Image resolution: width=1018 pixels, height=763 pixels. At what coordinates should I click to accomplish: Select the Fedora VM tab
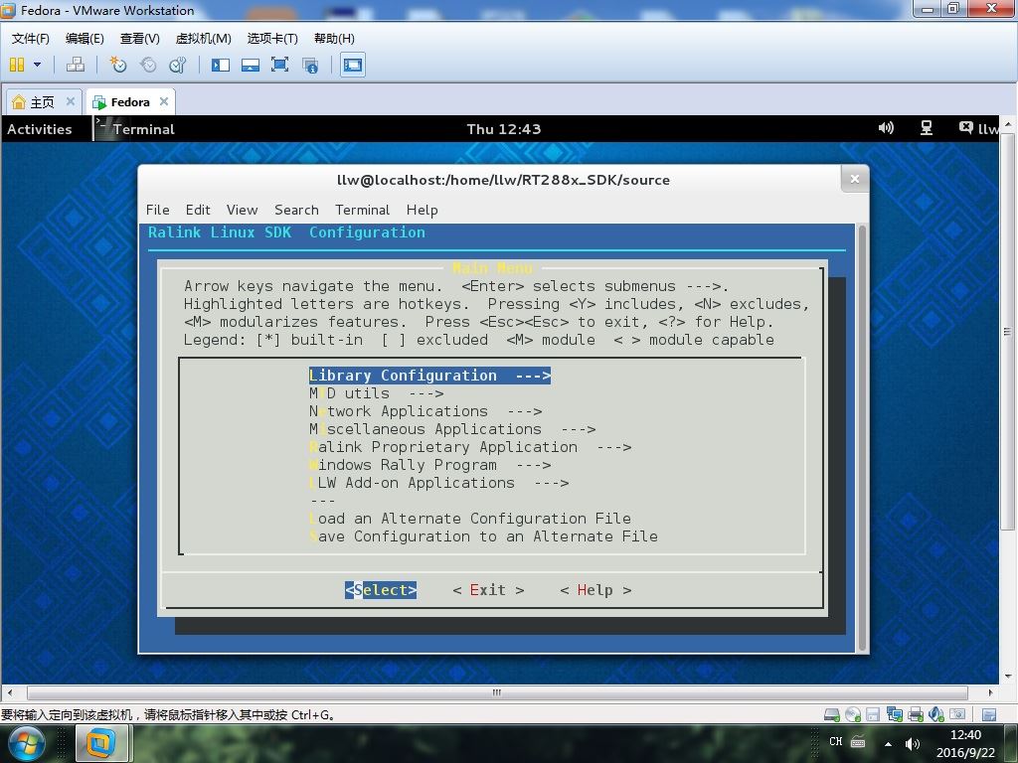130,102
